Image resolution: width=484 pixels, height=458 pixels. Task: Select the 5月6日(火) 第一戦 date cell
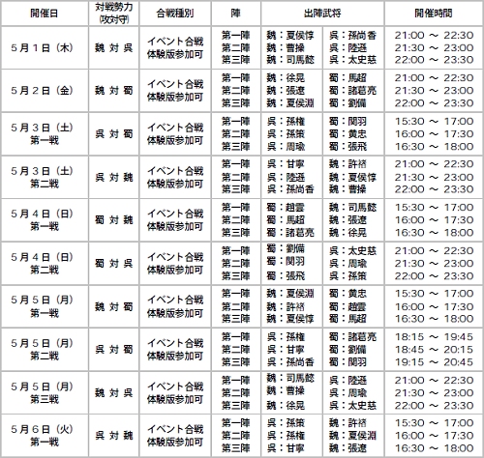[45, 436]
